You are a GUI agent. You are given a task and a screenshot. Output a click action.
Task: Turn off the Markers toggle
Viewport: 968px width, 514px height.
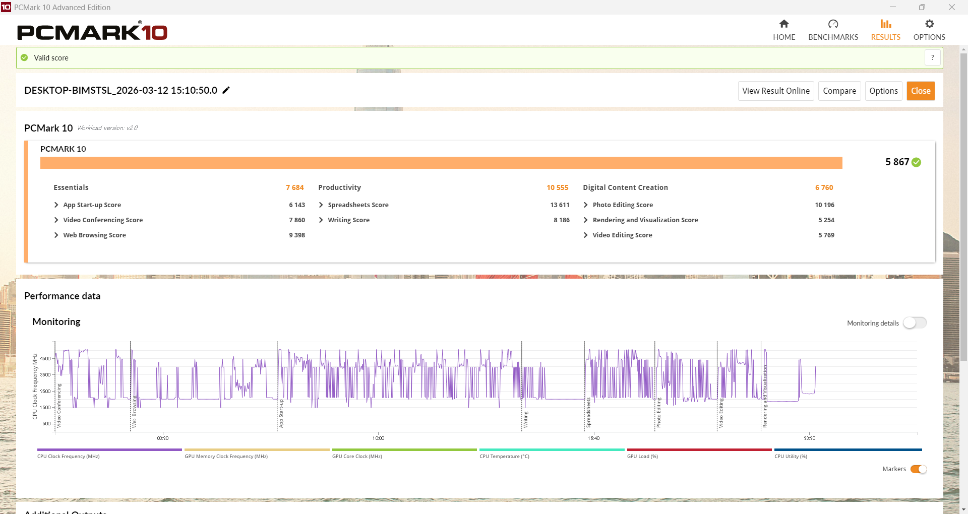[x=918, y=469]
